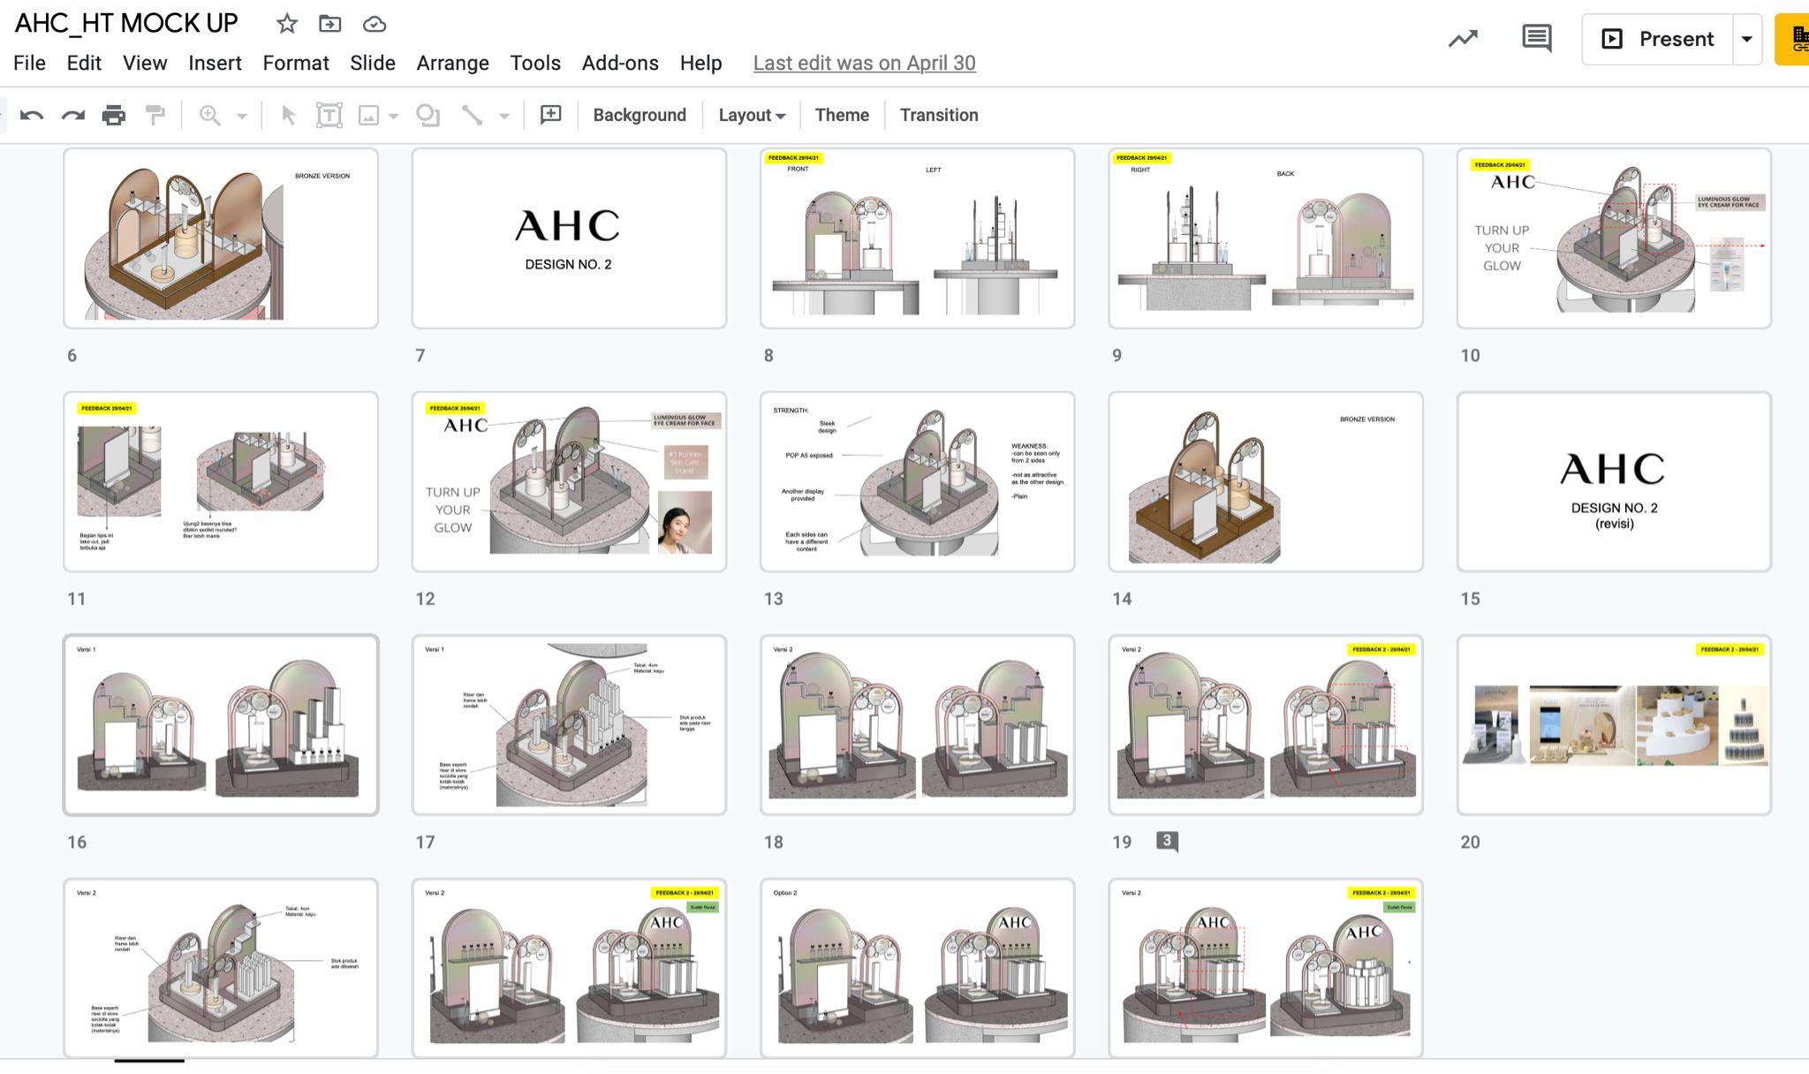1809x1074 pixels.
Task: Open the Line type dropdown arrow
Action: [504, 116]
